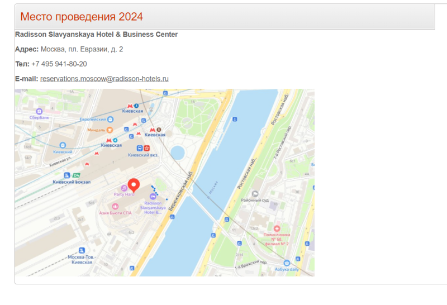Viewport: 447px width, 305px height.
Task: Click the 1-й Вражский пер. street label
Action: click(x=251, y=265)
